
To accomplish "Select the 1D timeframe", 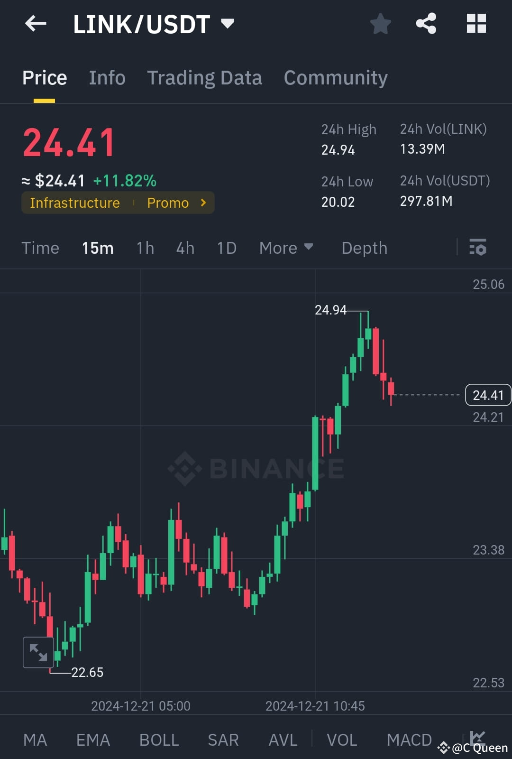I will (x=226, y=248).
